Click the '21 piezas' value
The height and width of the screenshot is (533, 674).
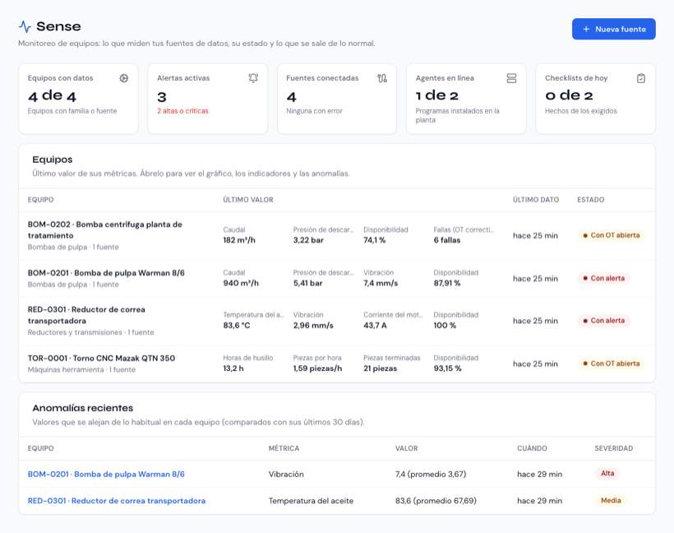point(381,368)
